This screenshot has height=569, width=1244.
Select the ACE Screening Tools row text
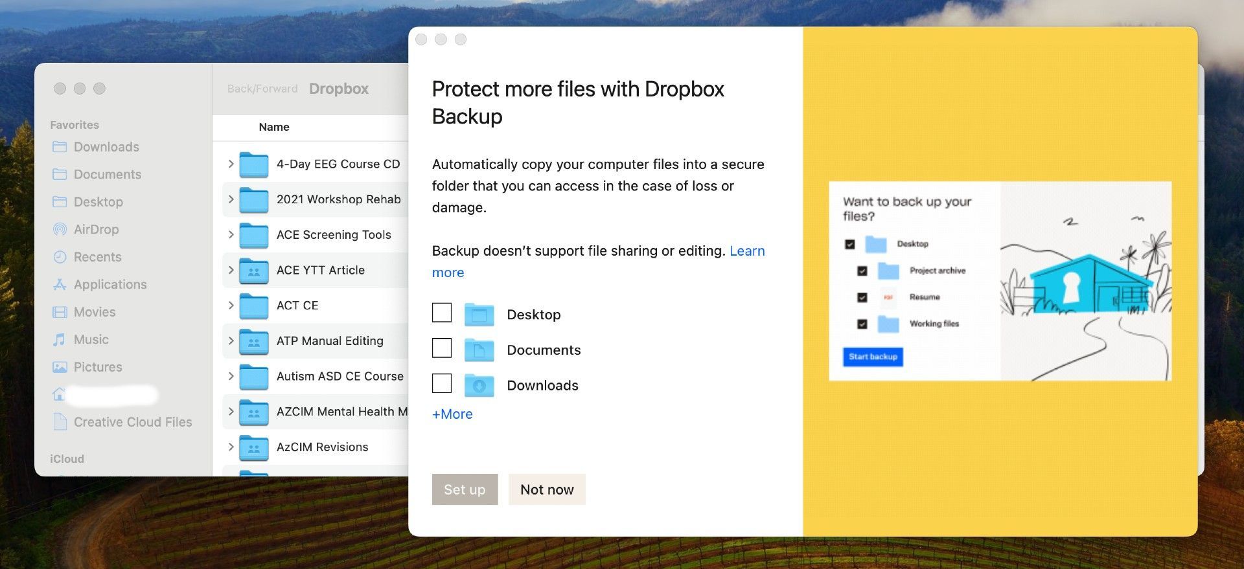(x=334, y=234)
